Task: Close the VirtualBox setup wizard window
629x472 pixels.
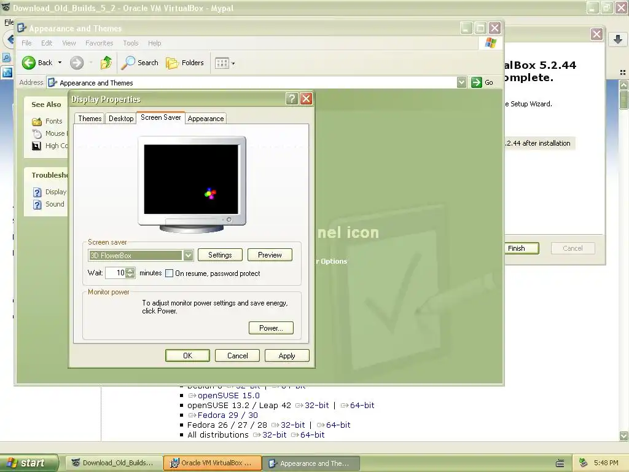Action: click(x=596, y=34)
